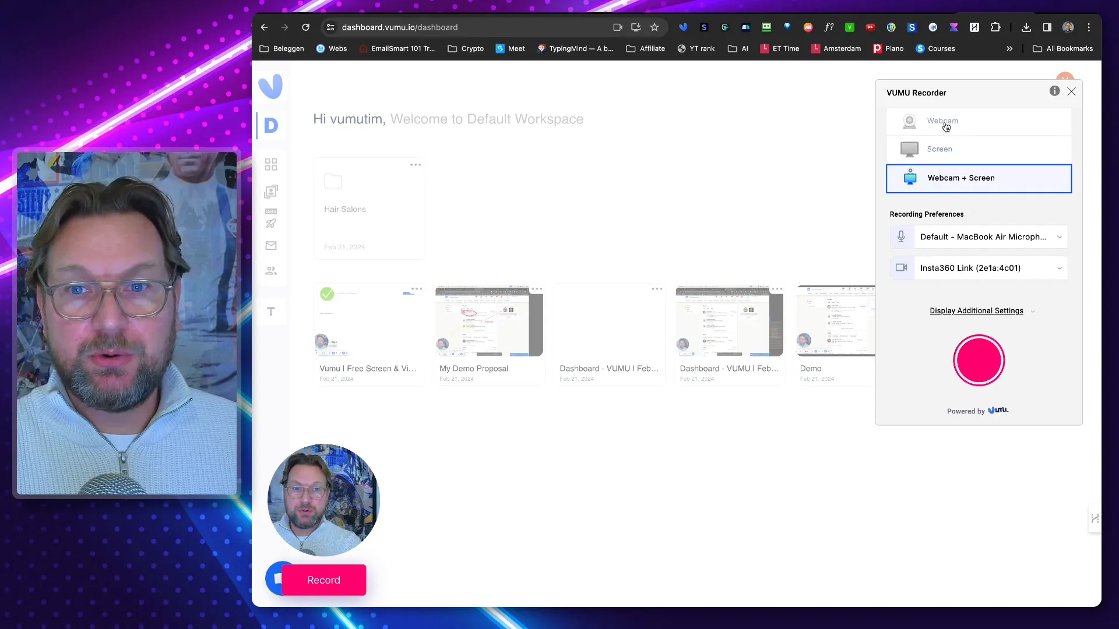This screenshot has height=629, width=1119.
Task: Open All Bookmarks folder
Action: [1062, 48]
